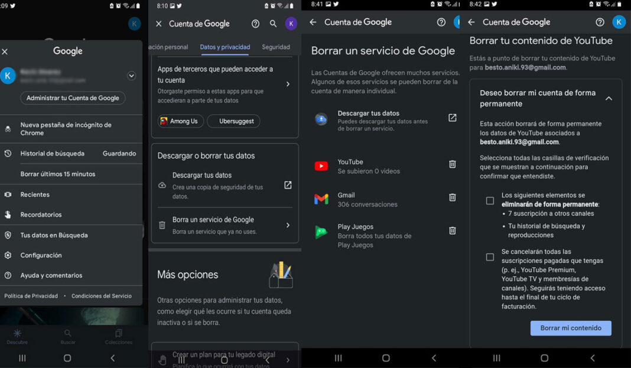Tap Android back button on third screen
Image resolution: width=631 pixels, height=368 pixels.
pyautogui.click(x=434, y=358)
